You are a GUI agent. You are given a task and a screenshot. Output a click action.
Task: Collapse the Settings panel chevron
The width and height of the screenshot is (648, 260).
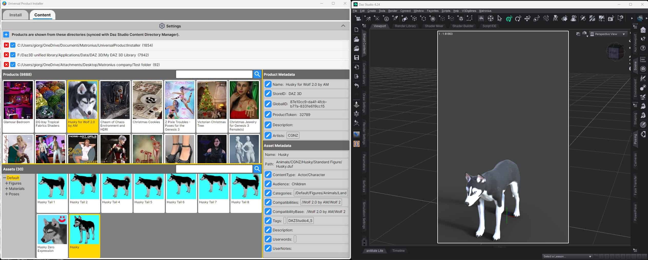click(x=343, y=26)
